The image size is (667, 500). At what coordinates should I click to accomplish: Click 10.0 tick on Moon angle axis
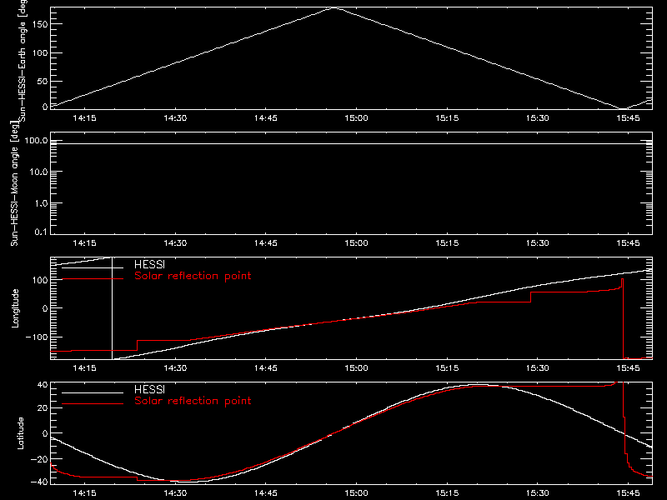pos(38,172)
